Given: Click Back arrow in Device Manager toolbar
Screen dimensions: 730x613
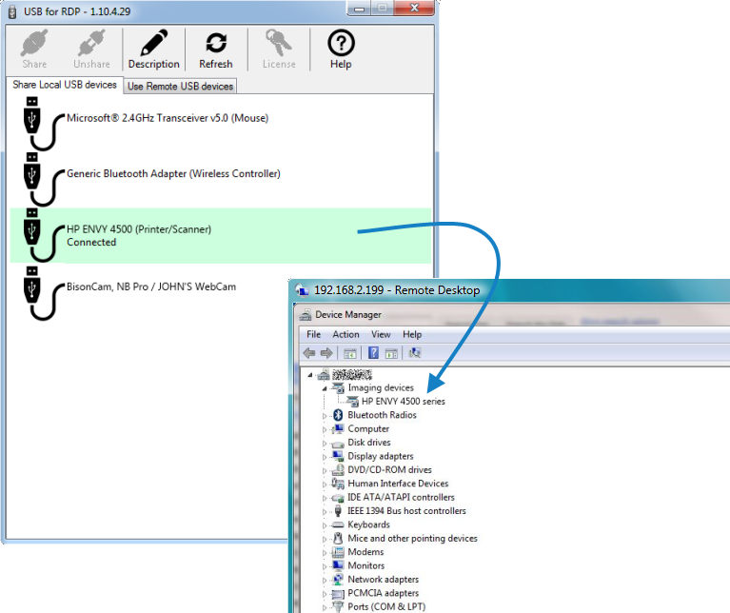Looking at the screenshot, I should coord(309,353).
